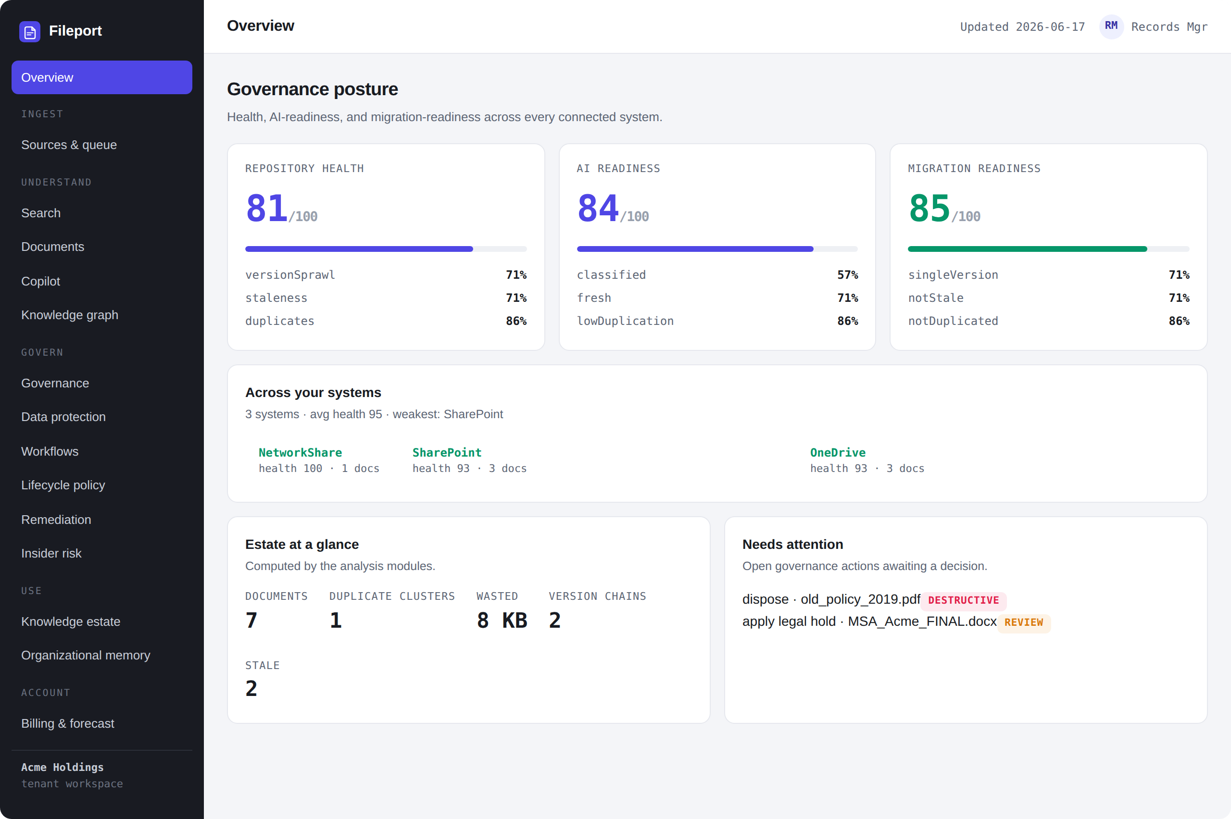
Task: Click the Acme Holdings tenant workspace
Action: (72, 775)
